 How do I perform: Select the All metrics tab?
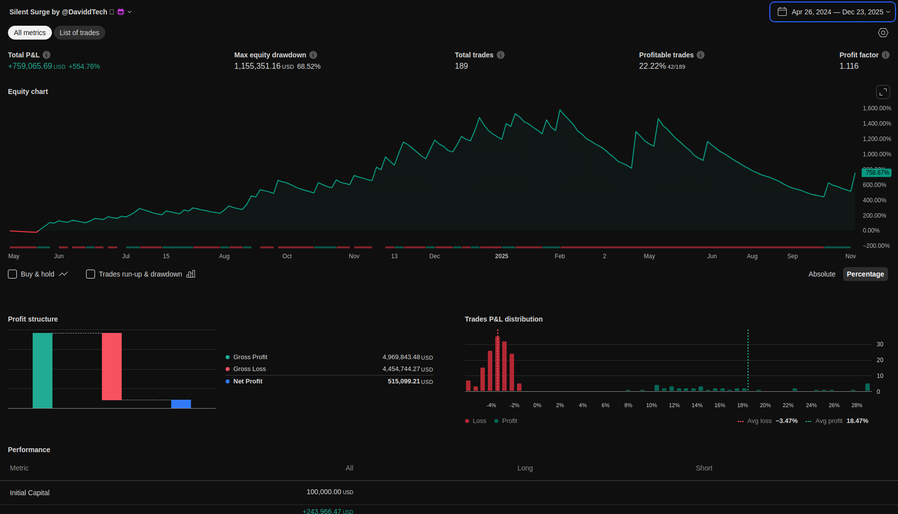point(30,33)
